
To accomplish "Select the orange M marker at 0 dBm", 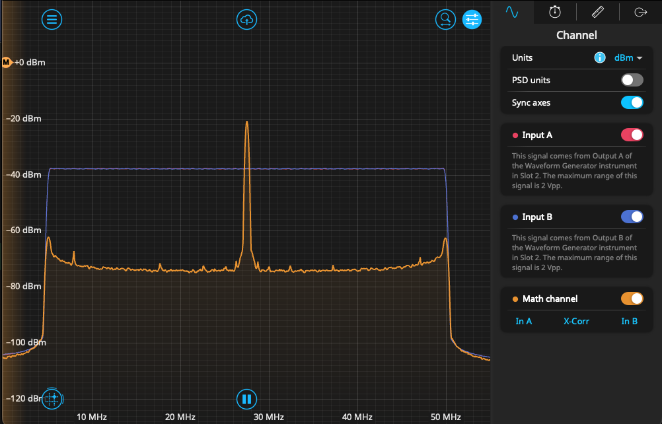I will coord(7,63).
